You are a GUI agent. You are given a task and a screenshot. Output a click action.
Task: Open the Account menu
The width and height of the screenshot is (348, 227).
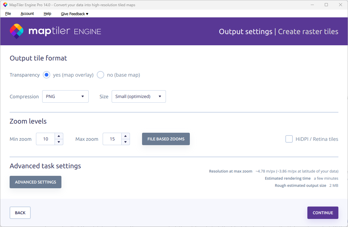(x=27, y=14)
